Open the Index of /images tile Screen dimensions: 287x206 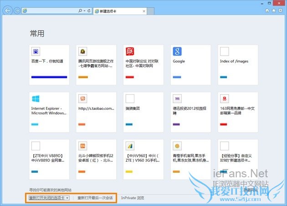pyautogui.click(x=238, y=65)
